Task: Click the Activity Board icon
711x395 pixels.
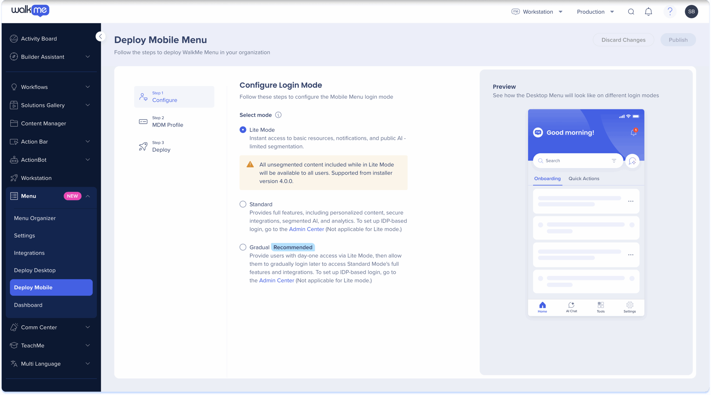Action: pos(14,39)
